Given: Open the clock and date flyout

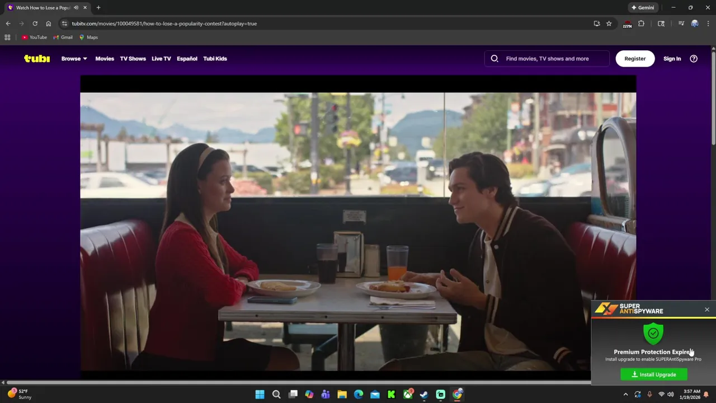Looking at the screenshot, I should [x=691, y=395].
